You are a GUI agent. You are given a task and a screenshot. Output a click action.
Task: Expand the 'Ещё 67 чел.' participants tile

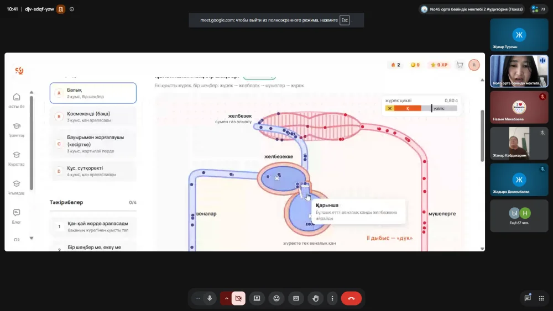click(x=519, y=216)
